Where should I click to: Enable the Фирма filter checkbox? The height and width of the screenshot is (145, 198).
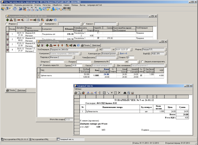click(7, 24)
